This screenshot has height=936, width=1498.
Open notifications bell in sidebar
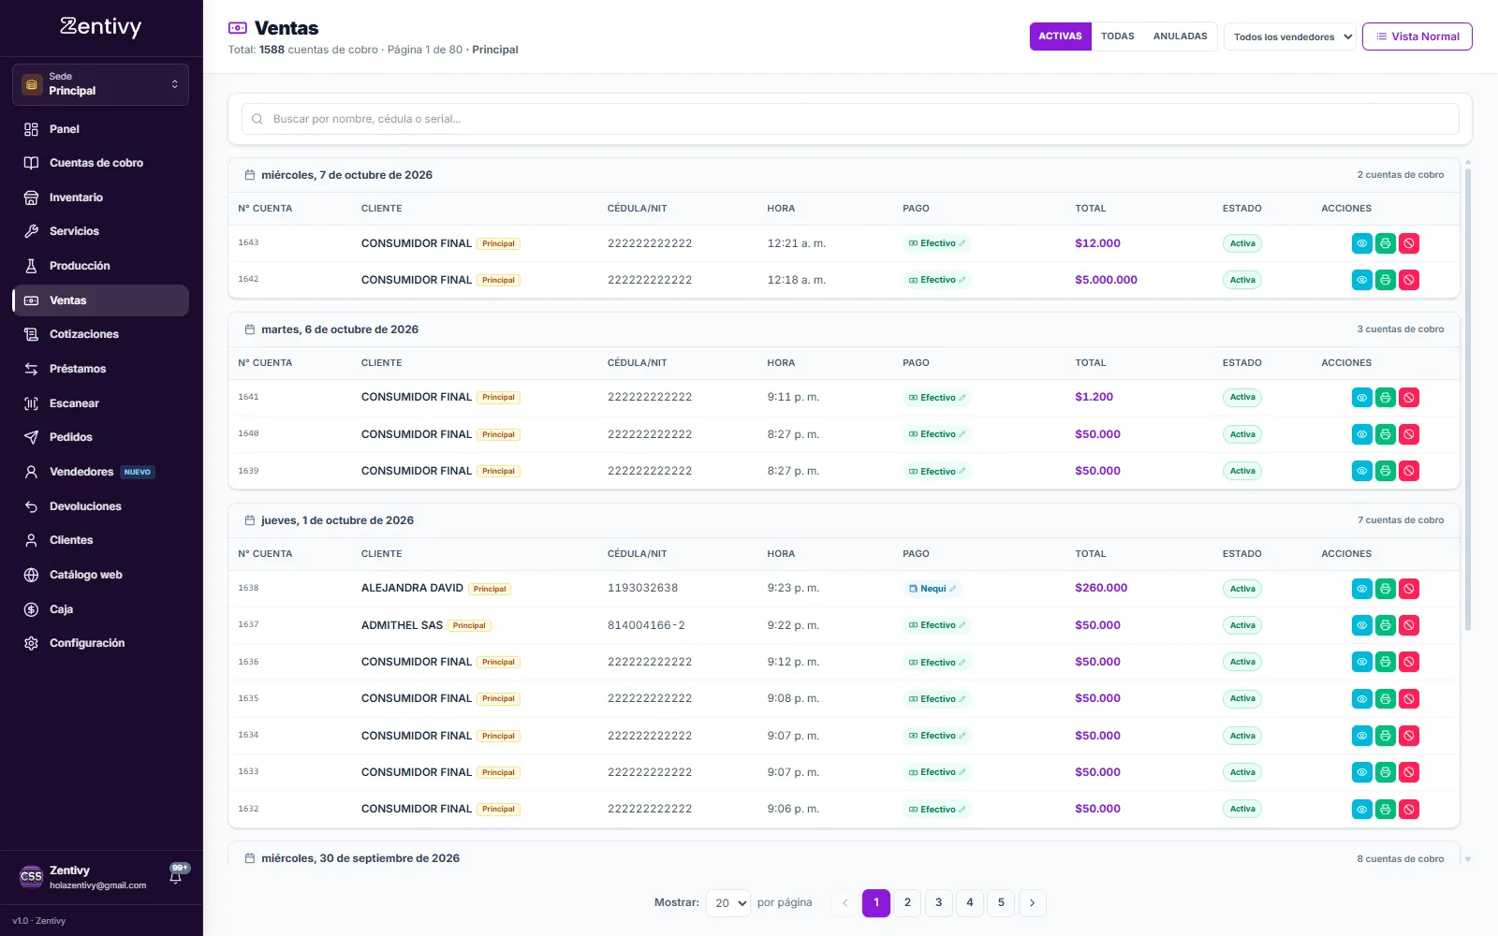tap(175, 876)
